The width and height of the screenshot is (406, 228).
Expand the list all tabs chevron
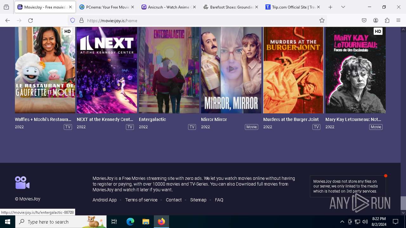(343, 7)
